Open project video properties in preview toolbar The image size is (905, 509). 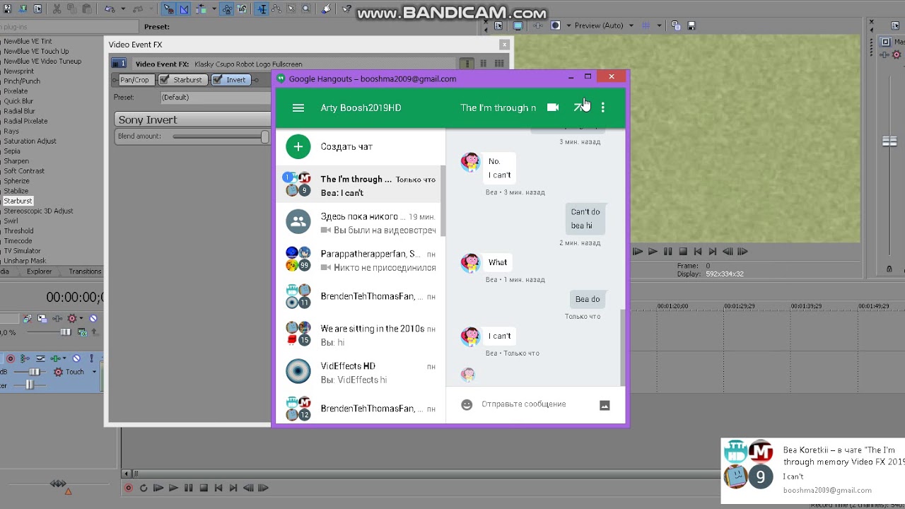tap(498, 25)
